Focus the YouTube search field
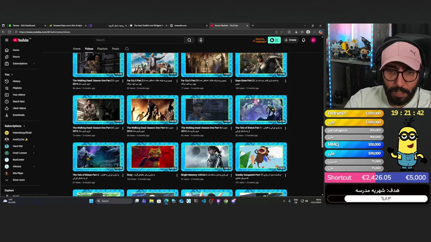The width and height of the screenshot is (431, 242). click(x=139, y=40)
